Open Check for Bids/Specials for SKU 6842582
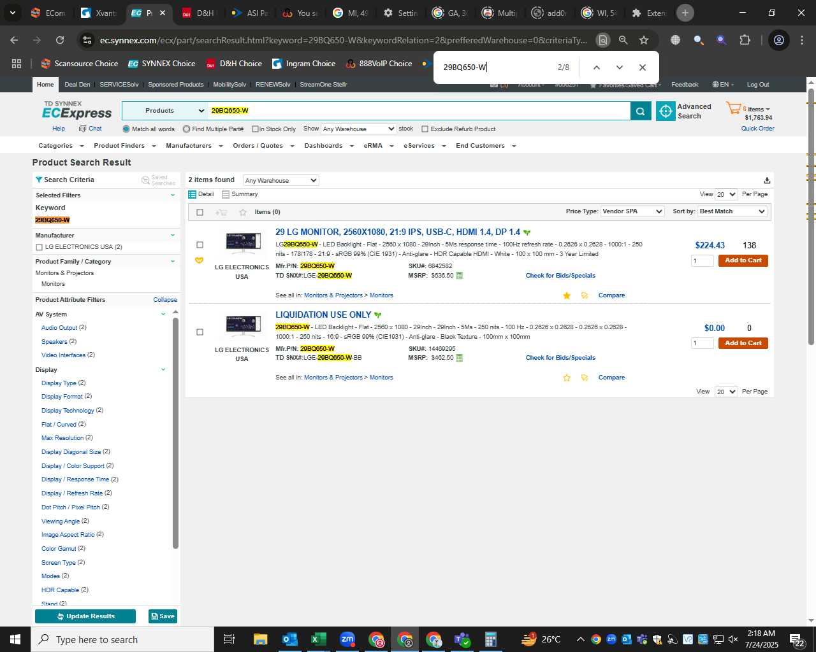816x652 pixels. tap(560, 276)
